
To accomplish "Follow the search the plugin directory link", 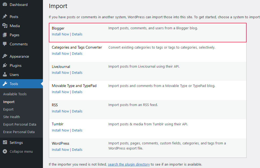I will coord(129,164).
